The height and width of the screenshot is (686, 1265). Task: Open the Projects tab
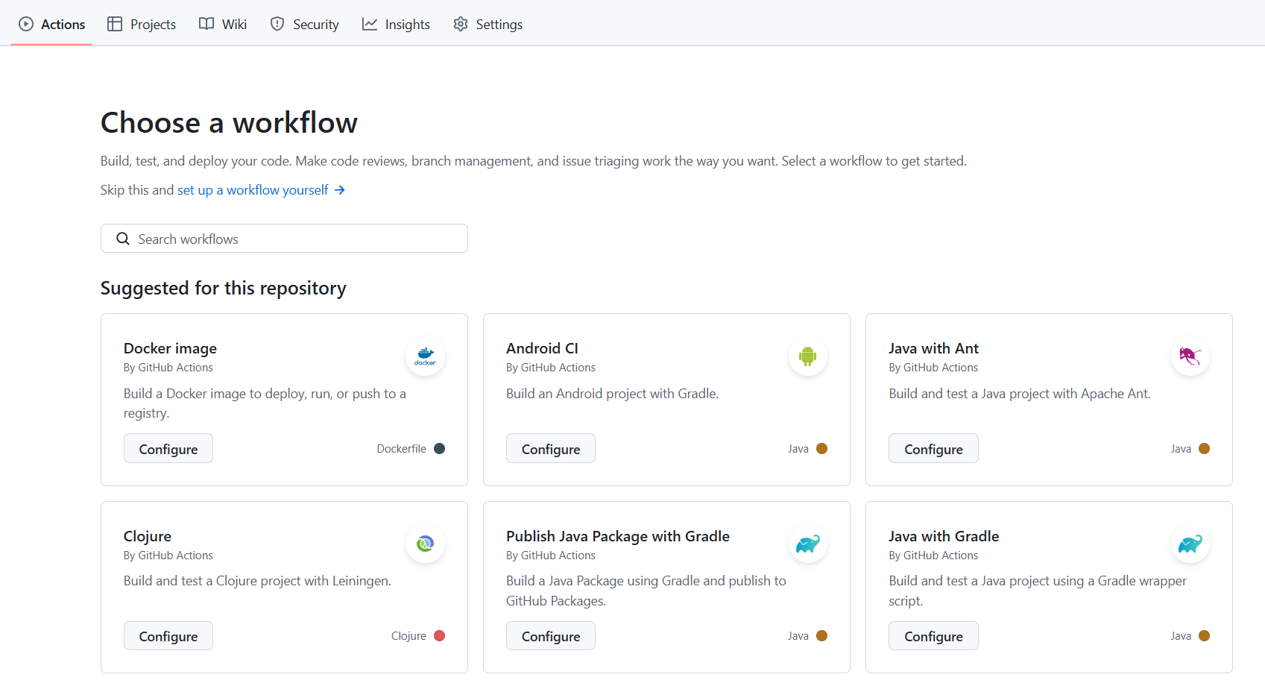pyautogui.click(x=142, y=24)
